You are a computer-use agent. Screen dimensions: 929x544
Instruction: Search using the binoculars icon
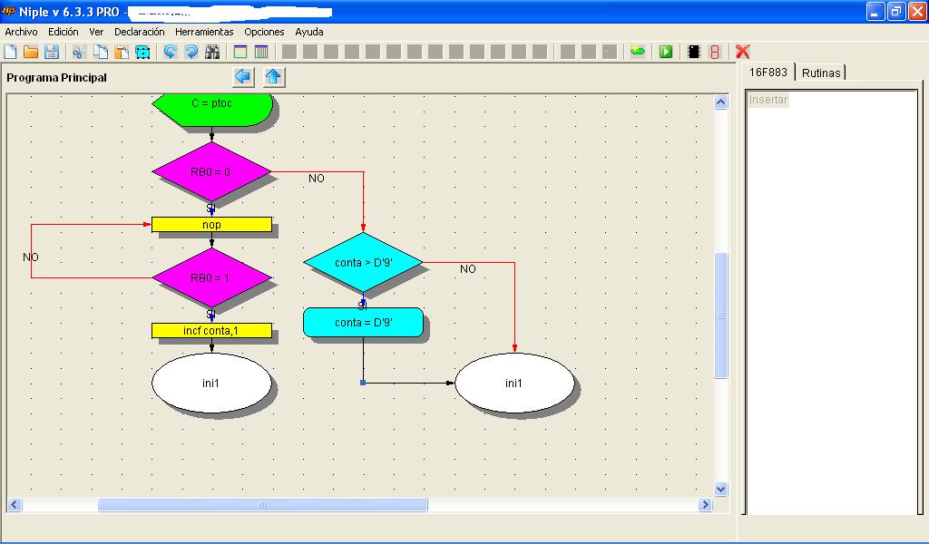coord(212,52)
